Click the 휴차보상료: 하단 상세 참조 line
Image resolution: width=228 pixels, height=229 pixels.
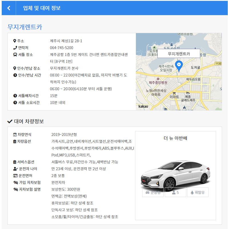[x=72, y=203]
